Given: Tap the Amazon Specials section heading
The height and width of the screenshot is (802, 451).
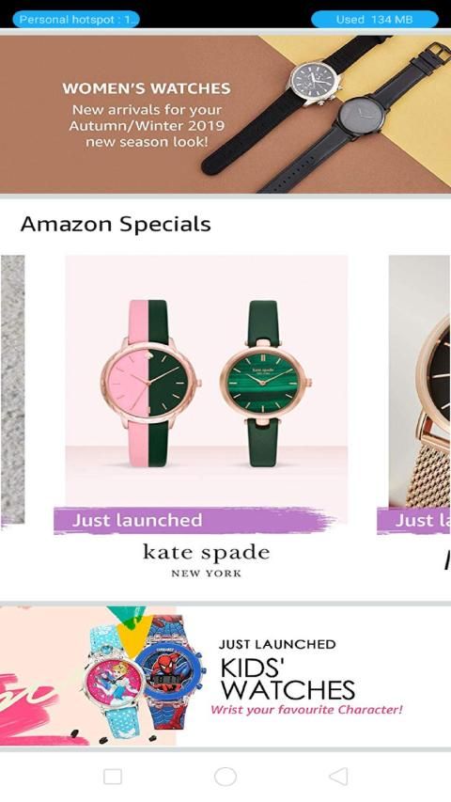Looking at the screenshot, I should [x=116, y=224].
